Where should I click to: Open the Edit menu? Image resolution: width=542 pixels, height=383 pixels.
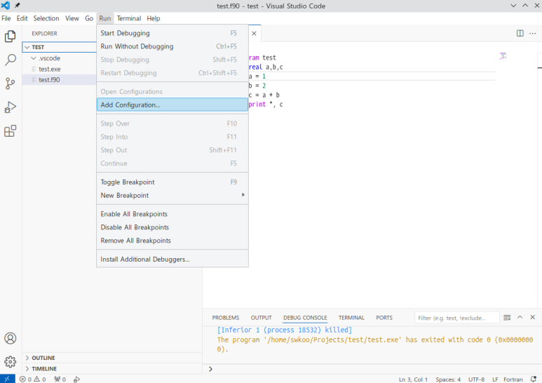[22, 18]
